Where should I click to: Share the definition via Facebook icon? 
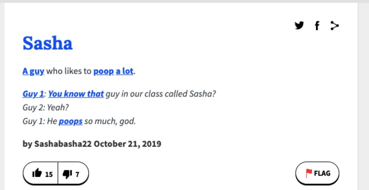coord(317,26)
